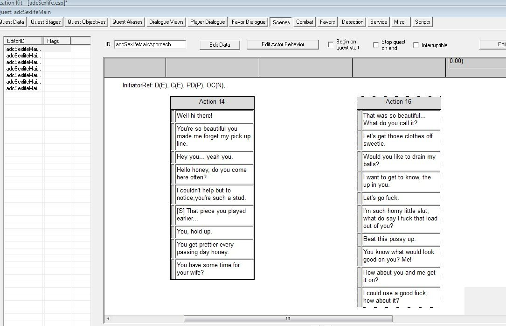Click the Edit Actor Behavior button
The width and height of the screenshot is (506, 326).
[283, 44]
